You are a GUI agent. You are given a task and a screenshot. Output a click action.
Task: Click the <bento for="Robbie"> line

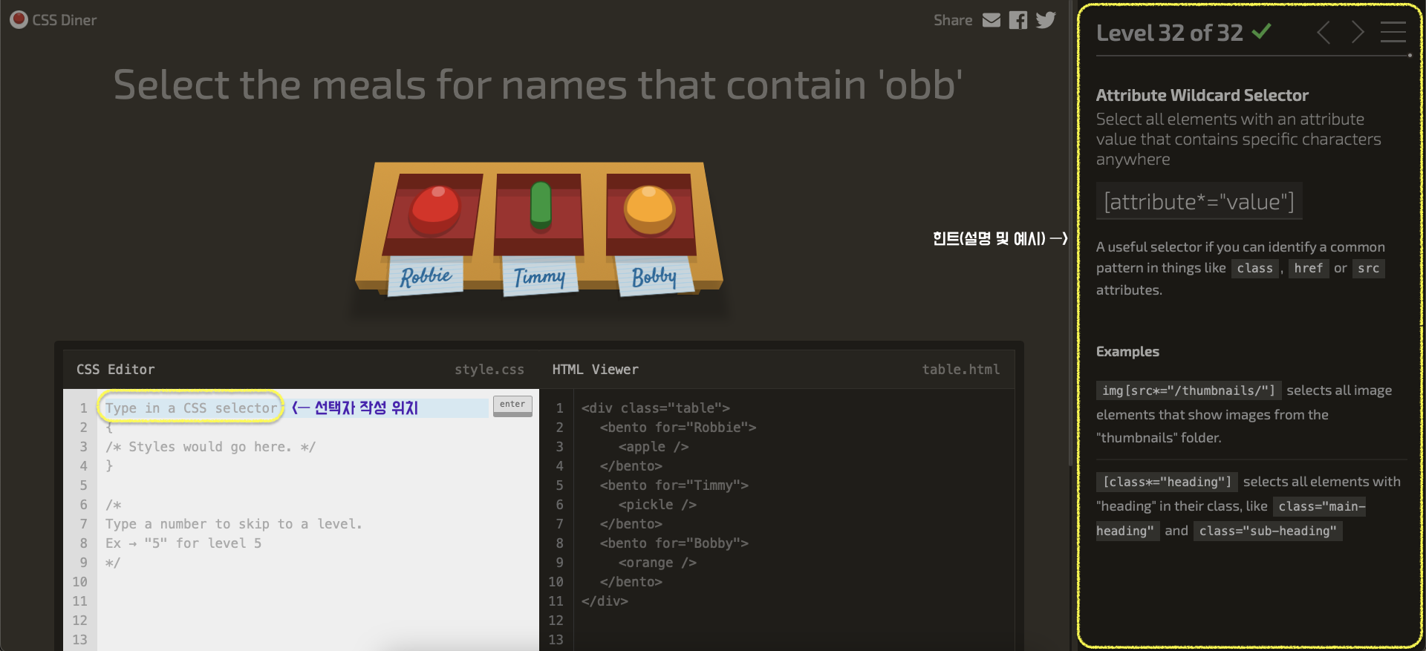pos(678,428)
